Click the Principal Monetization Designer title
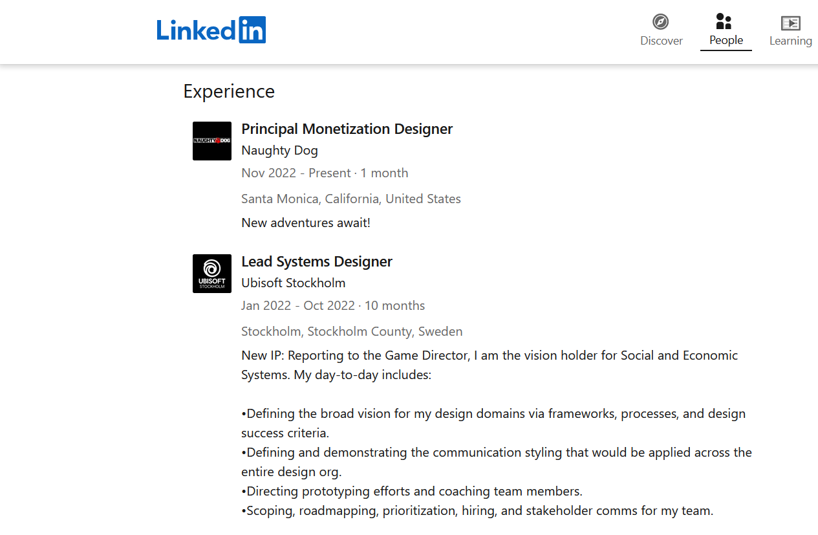 pos(347,129)
